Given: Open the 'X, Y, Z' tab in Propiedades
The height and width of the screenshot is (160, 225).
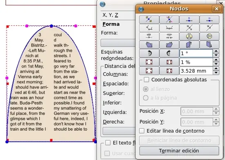Looking at the screenshot, I should [110, 15].
